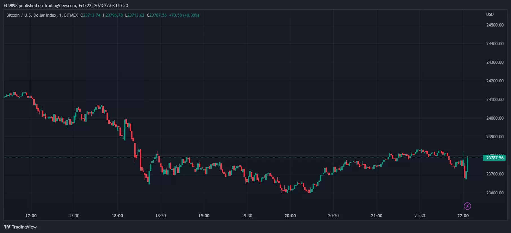The image size is (511, 233).
Task: Select the 20:00 label on the time axis
Action: [x=290, y=216]
